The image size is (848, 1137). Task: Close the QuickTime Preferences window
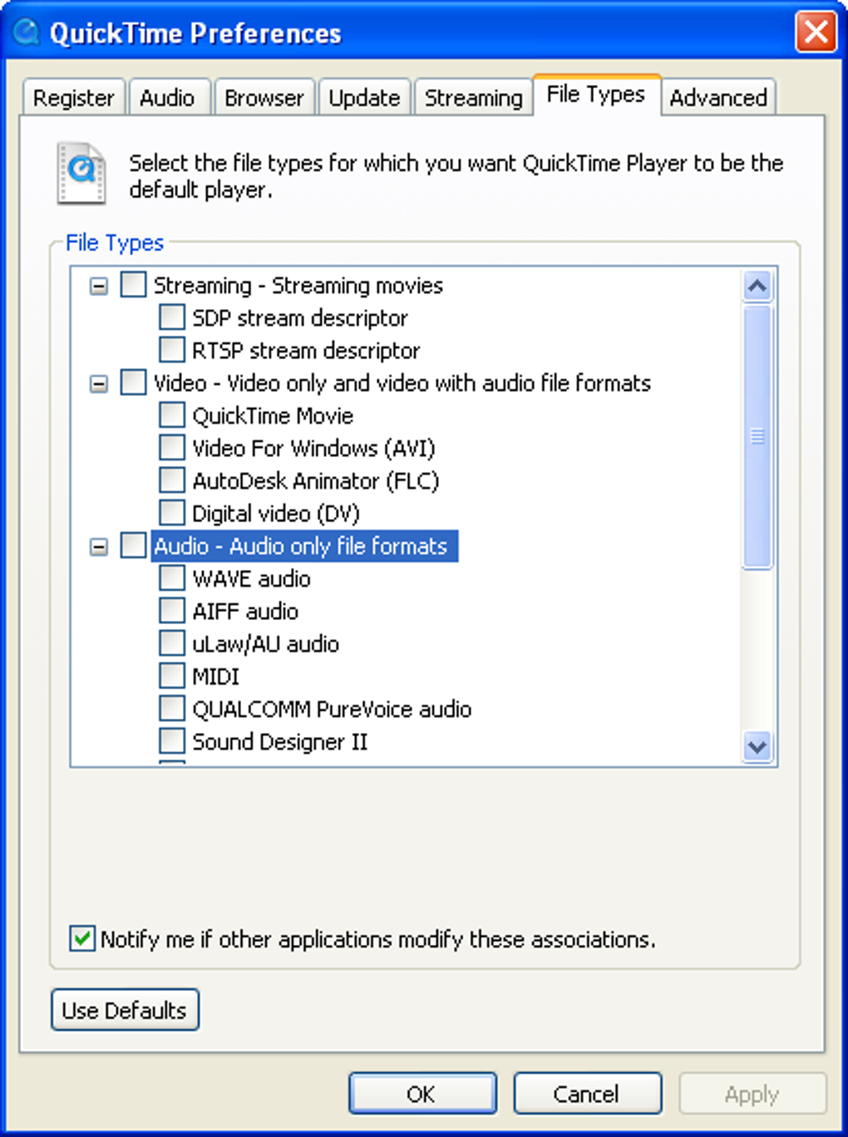816,32
